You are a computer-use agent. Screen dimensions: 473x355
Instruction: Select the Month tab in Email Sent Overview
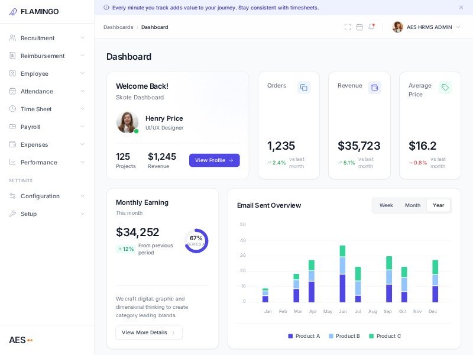coord(412,205)
